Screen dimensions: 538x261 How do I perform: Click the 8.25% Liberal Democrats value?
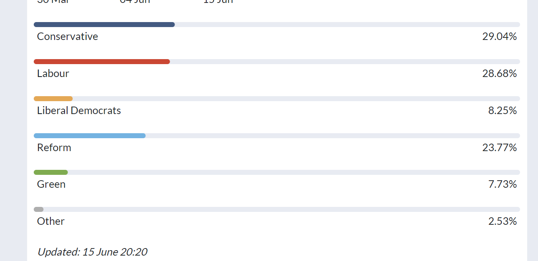[x=503, y=111]
